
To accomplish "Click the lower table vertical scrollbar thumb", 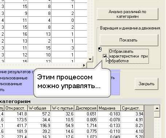I will 157,114.
